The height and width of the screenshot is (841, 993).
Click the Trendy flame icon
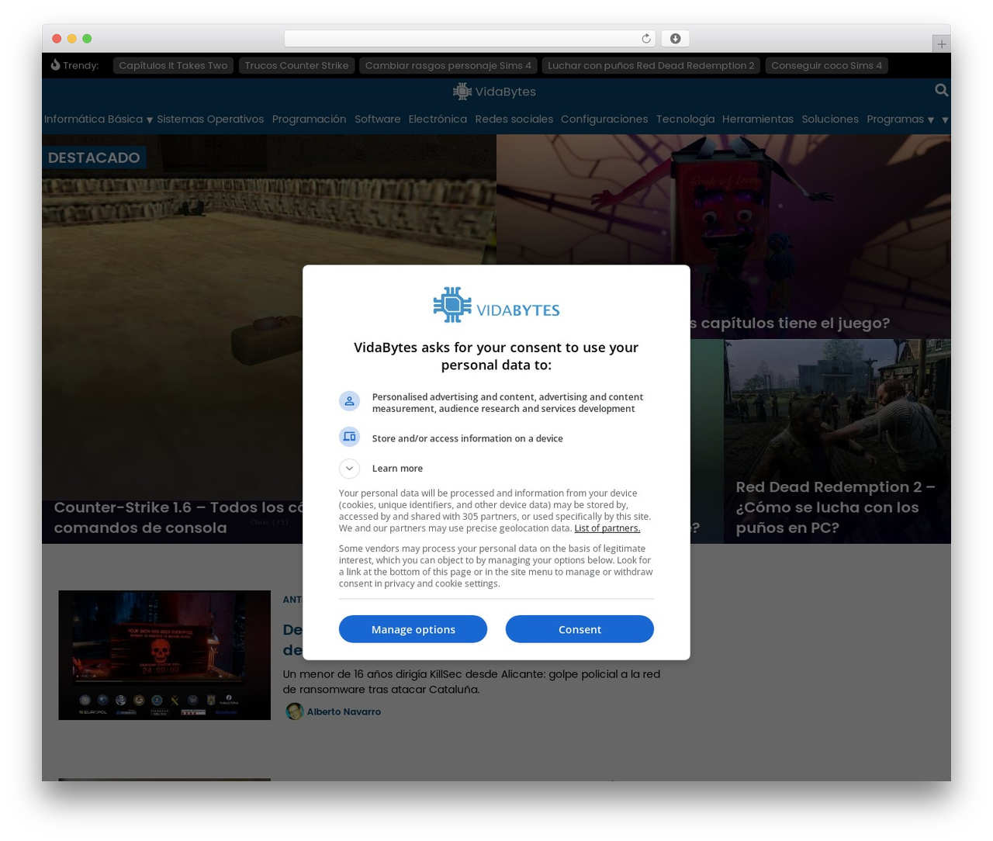pyautogui.click(x=55, y=65)
